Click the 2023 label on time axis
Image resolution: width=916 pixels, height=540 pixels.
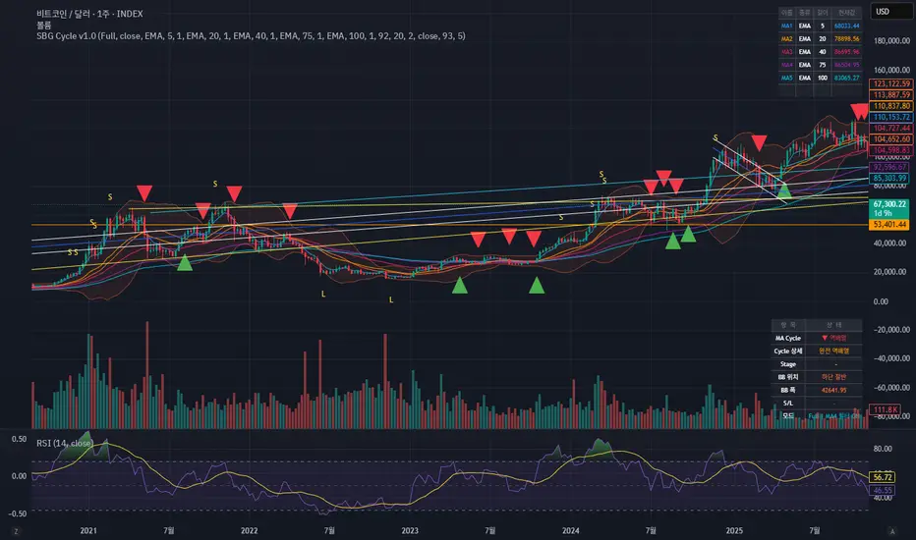[410, 530]
